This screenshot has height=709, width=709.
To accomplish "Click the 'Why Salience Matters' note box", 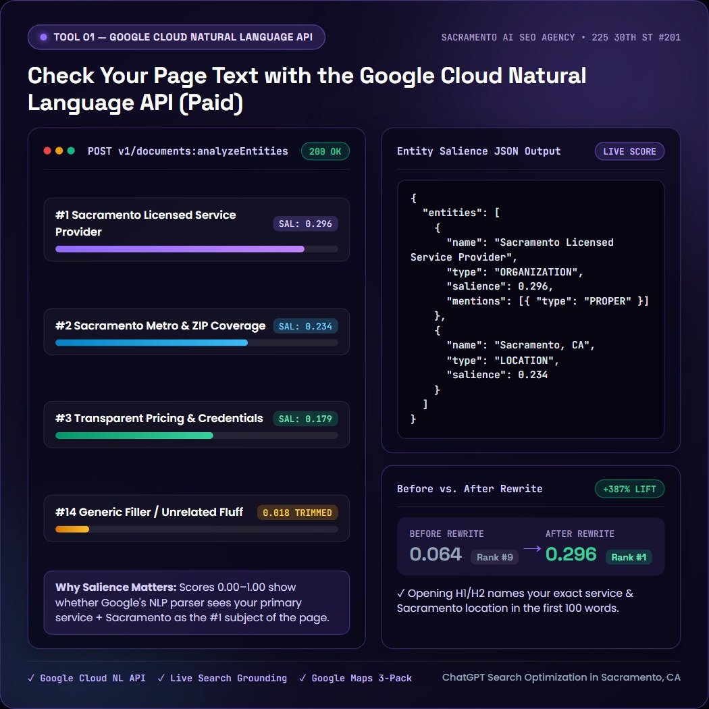I will tap(196, 602).
